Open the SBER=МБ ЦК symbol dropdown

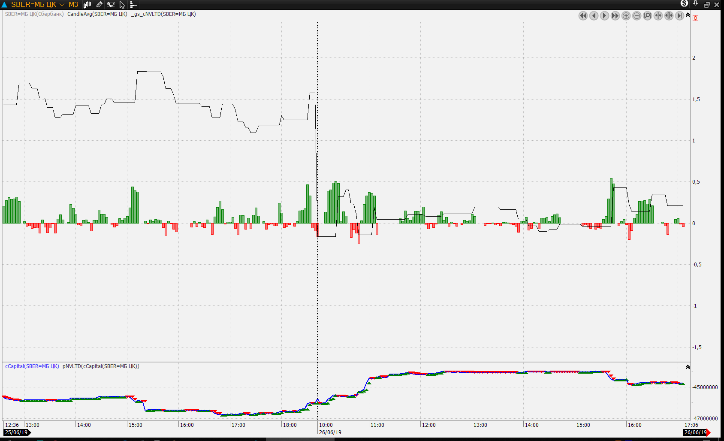62,5
